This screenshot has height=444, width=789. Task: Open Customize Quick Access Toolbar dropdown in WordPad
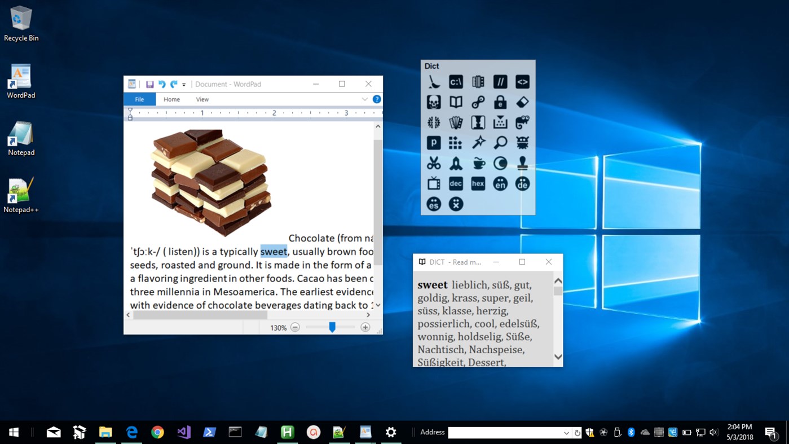pyautogui.click(x=184, y=85)
